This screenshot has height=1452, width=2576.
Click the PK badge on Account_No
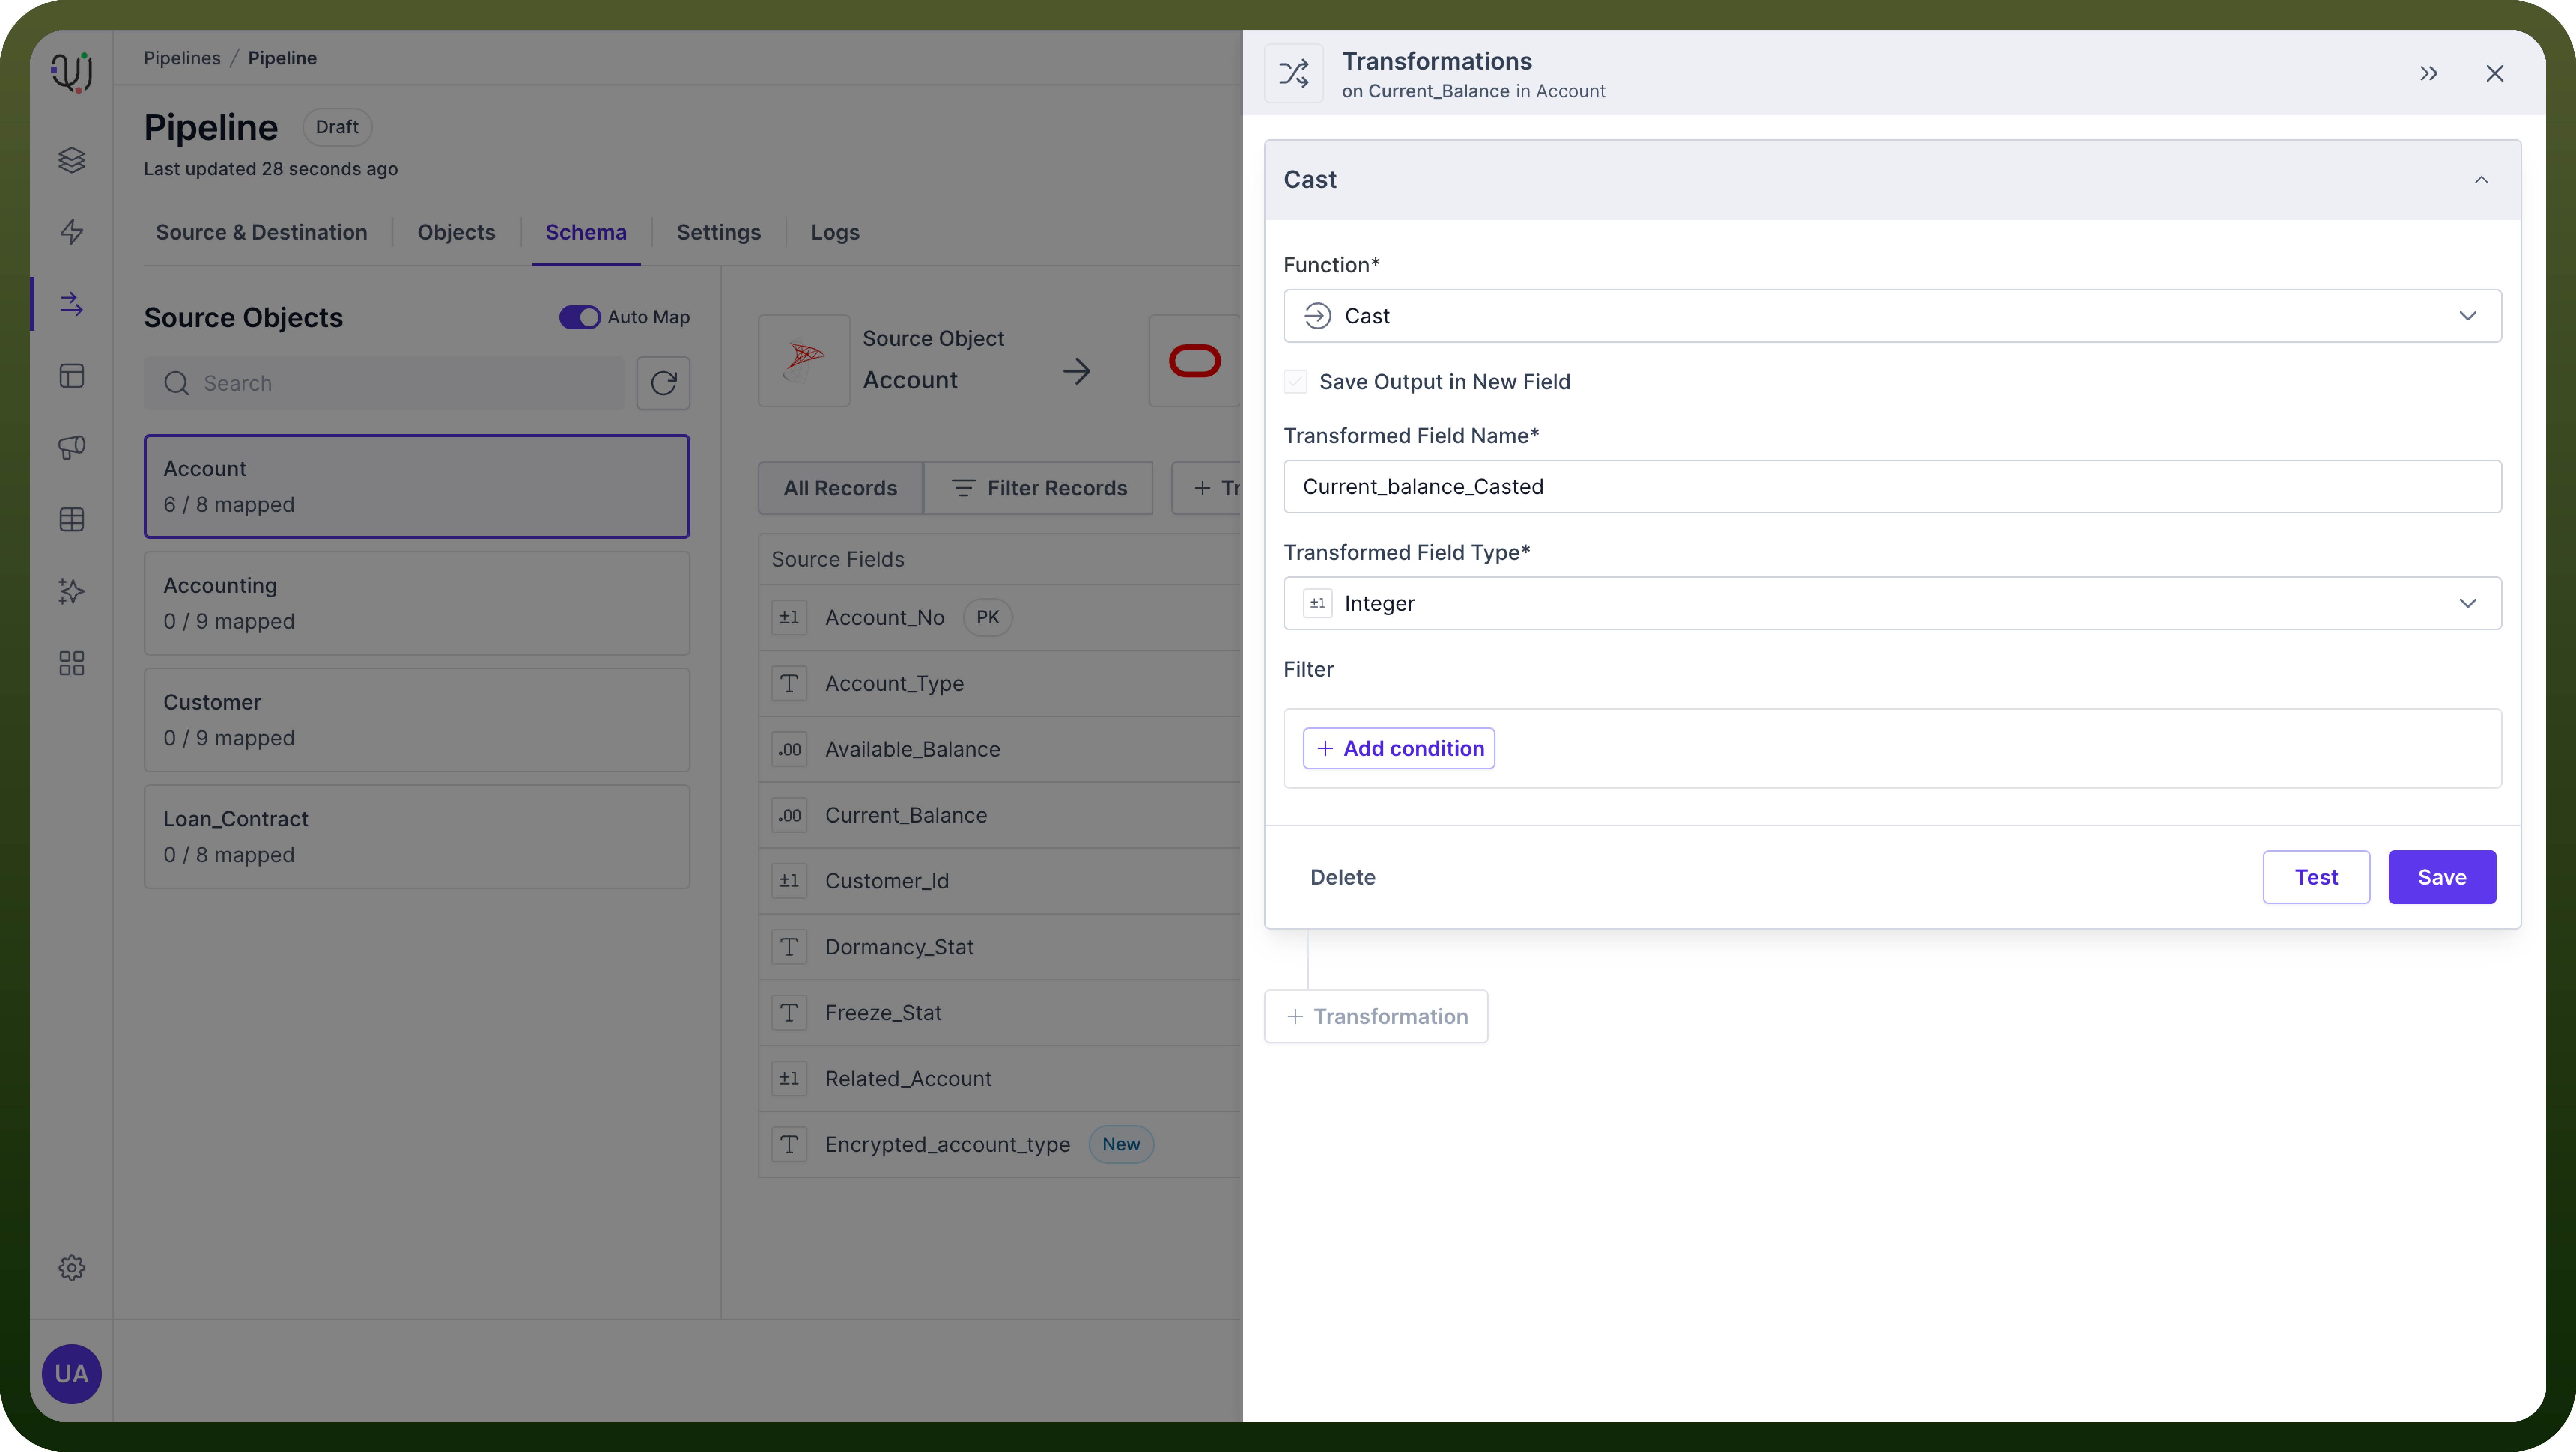tap(988, 617)
